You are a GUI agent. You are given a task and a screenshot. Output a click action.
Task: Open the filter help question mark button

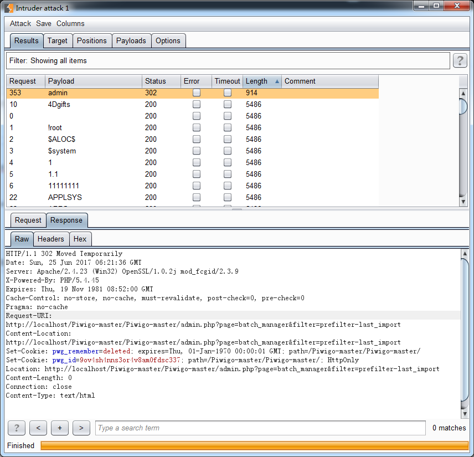[x=460, y=61]
